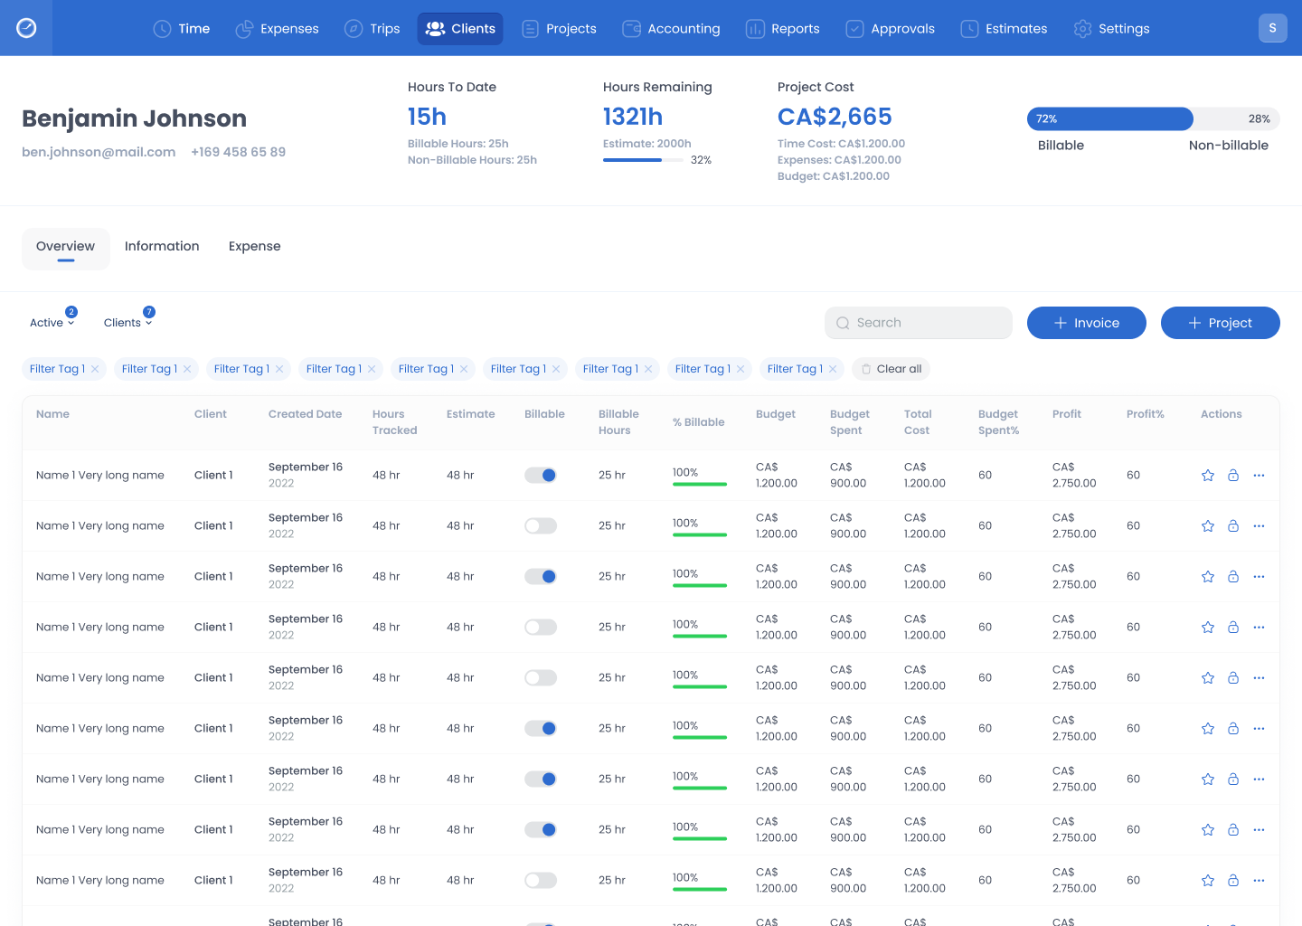This screenshot has height=926, width=1302.
Task: Switch to the Expense tab
Action: click(x=254, y=247)
